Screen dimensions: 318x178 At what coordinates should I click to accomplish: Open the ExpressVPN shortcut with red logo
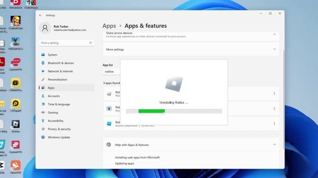tap(15, 64)
